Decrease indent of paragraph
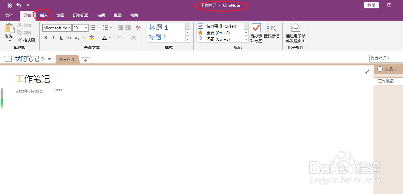This screenshot has height=194, width=403. [x=120, y=28]
